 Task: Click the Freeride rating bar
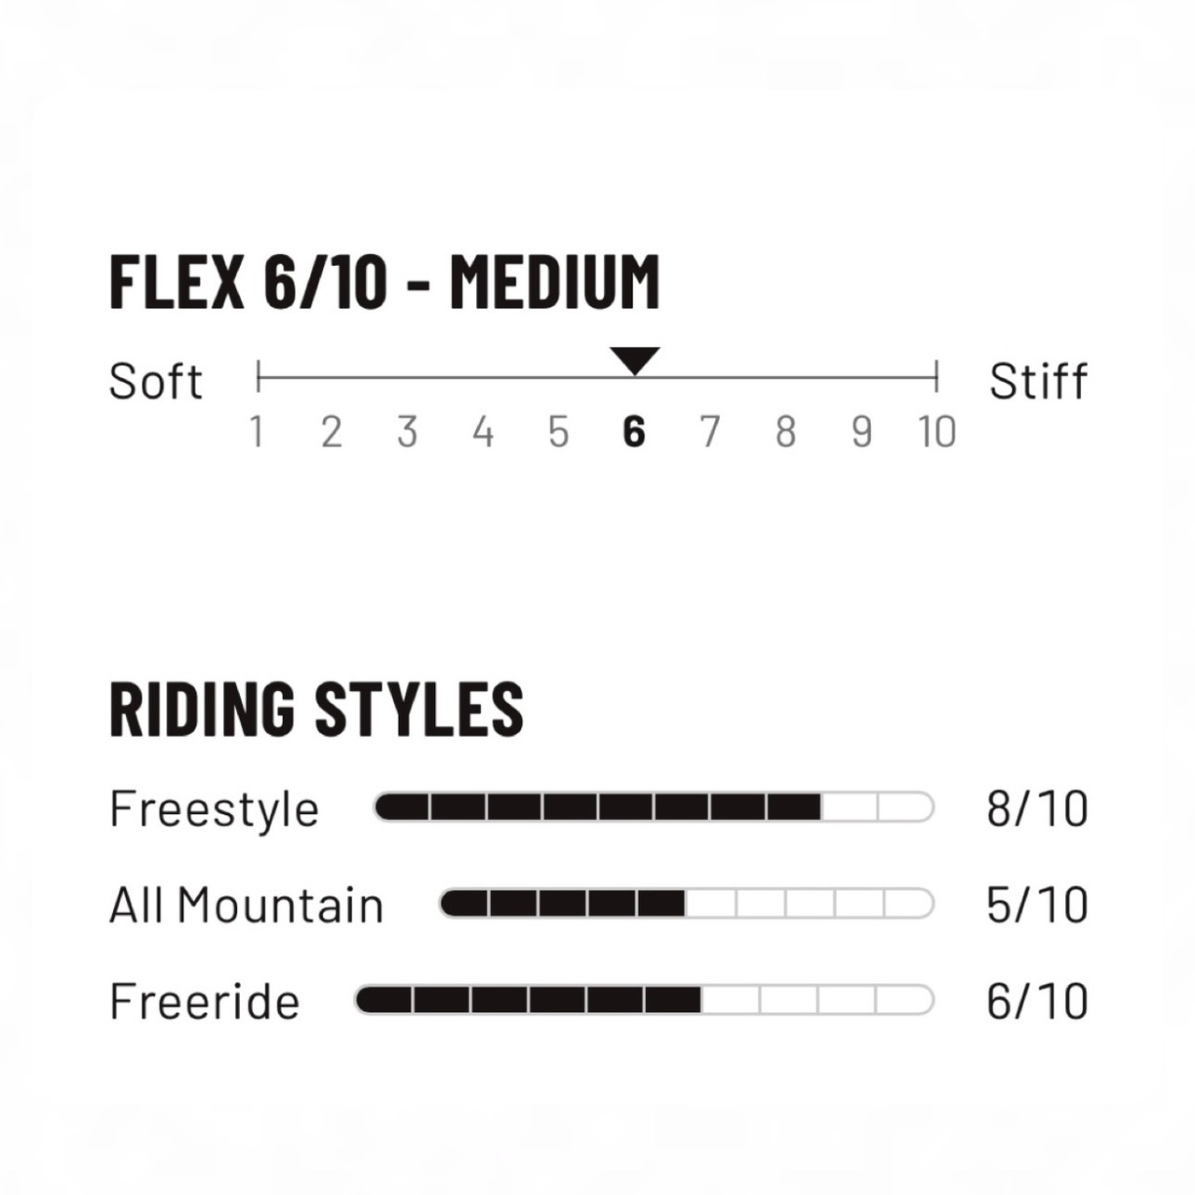pos(644,1000)
